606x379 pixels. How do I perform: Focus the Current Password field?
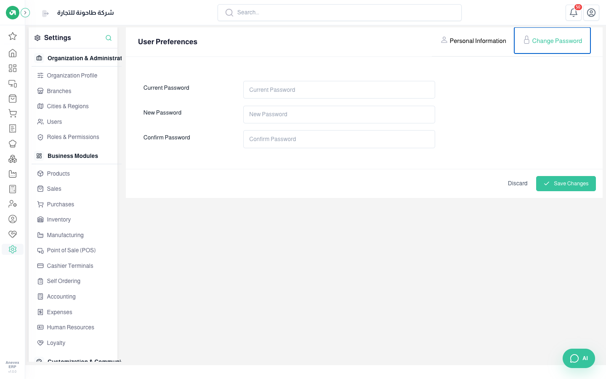(339, 90)
